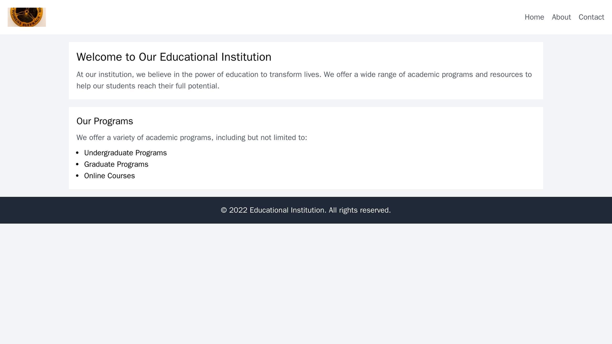
Task: Click the Welcome to Our Educational Institution heading
Action: click(x=175, y=56)
